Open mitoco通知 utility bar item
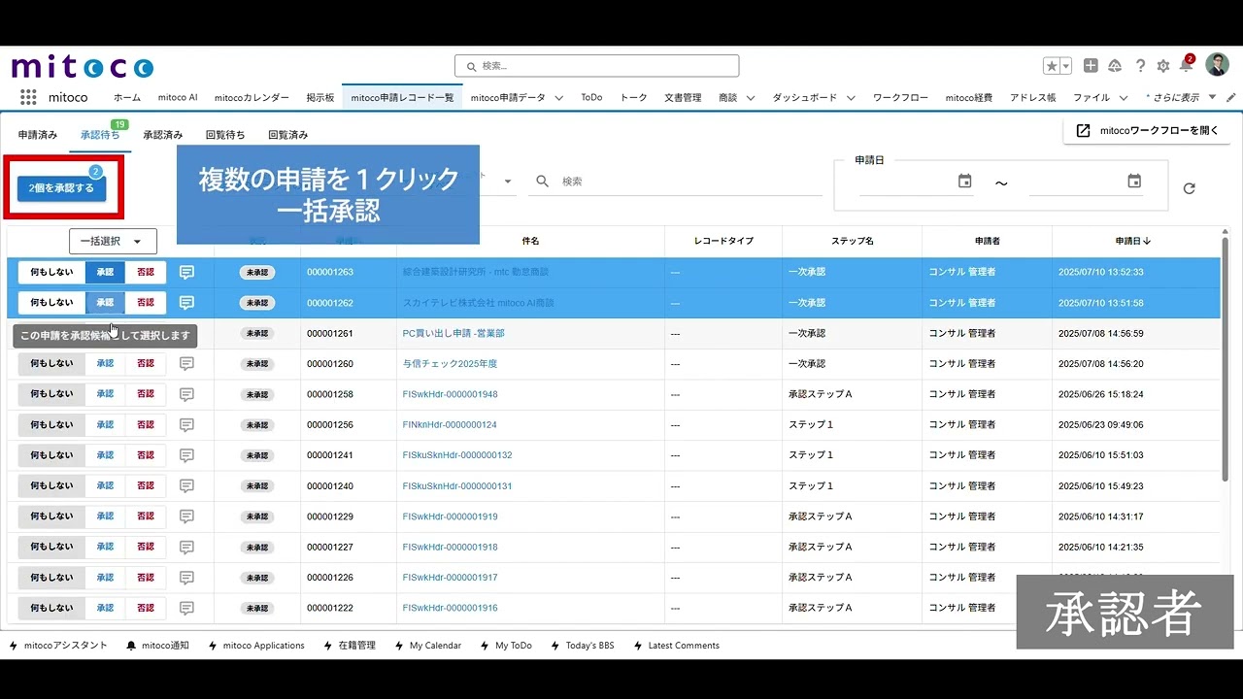Image resolution: width=1243 pixels, height=699 pixels. [157, 646]
